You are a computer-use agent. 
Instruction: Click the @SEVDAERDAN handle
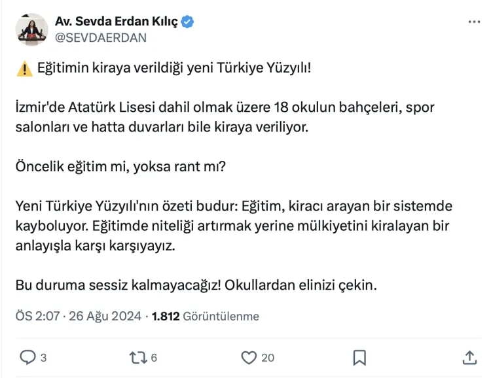(100, 38)
